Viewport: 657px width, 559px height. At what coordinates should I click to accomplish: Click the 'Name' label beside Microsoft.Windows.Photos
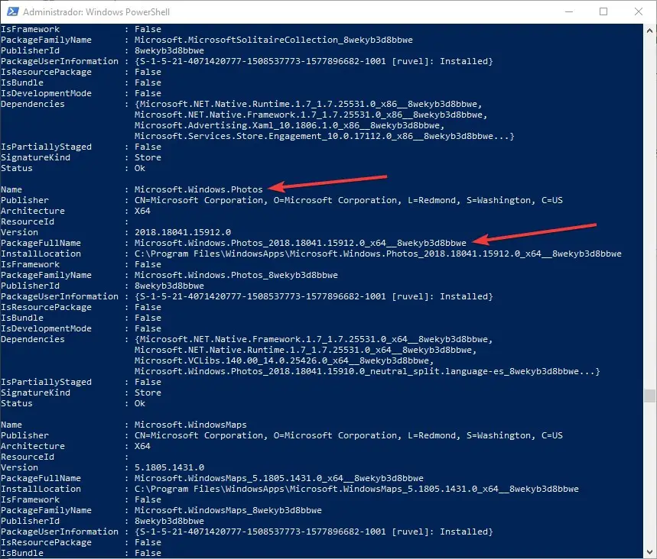11,189
